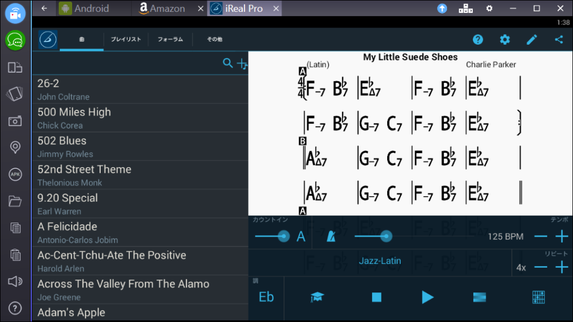Select the song 502 Blues
The image size is (573, 322).
[140, 146]
